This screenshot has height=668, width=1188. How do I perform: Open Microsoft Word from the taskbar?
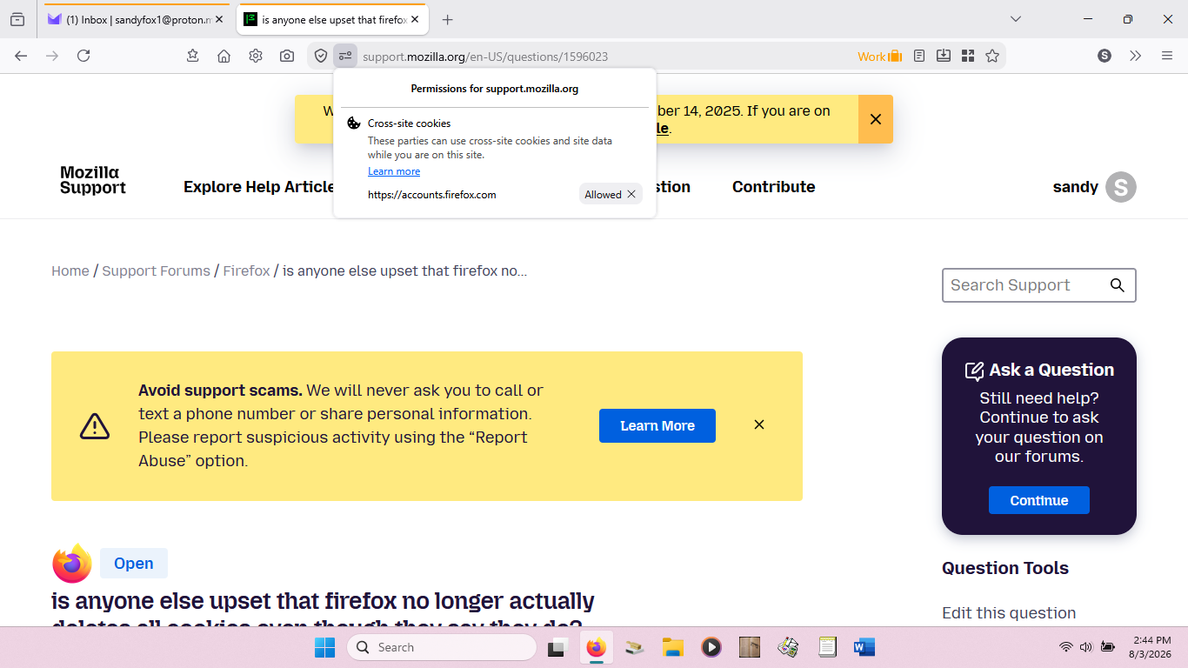click(x=864, y=647)
